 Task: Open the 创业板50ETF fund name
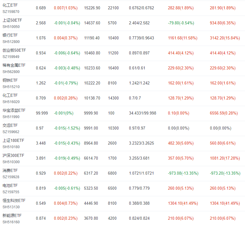[x=14, y=50]
